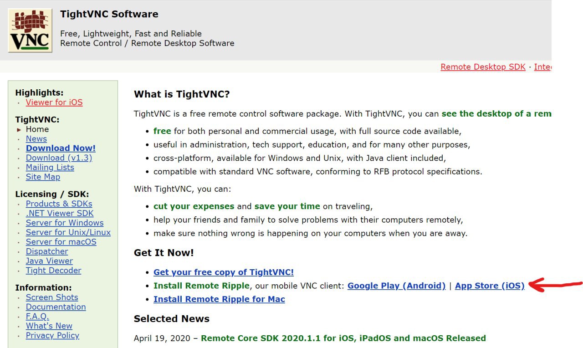
Task: Open the Documentation link
Action: [56, 307]
